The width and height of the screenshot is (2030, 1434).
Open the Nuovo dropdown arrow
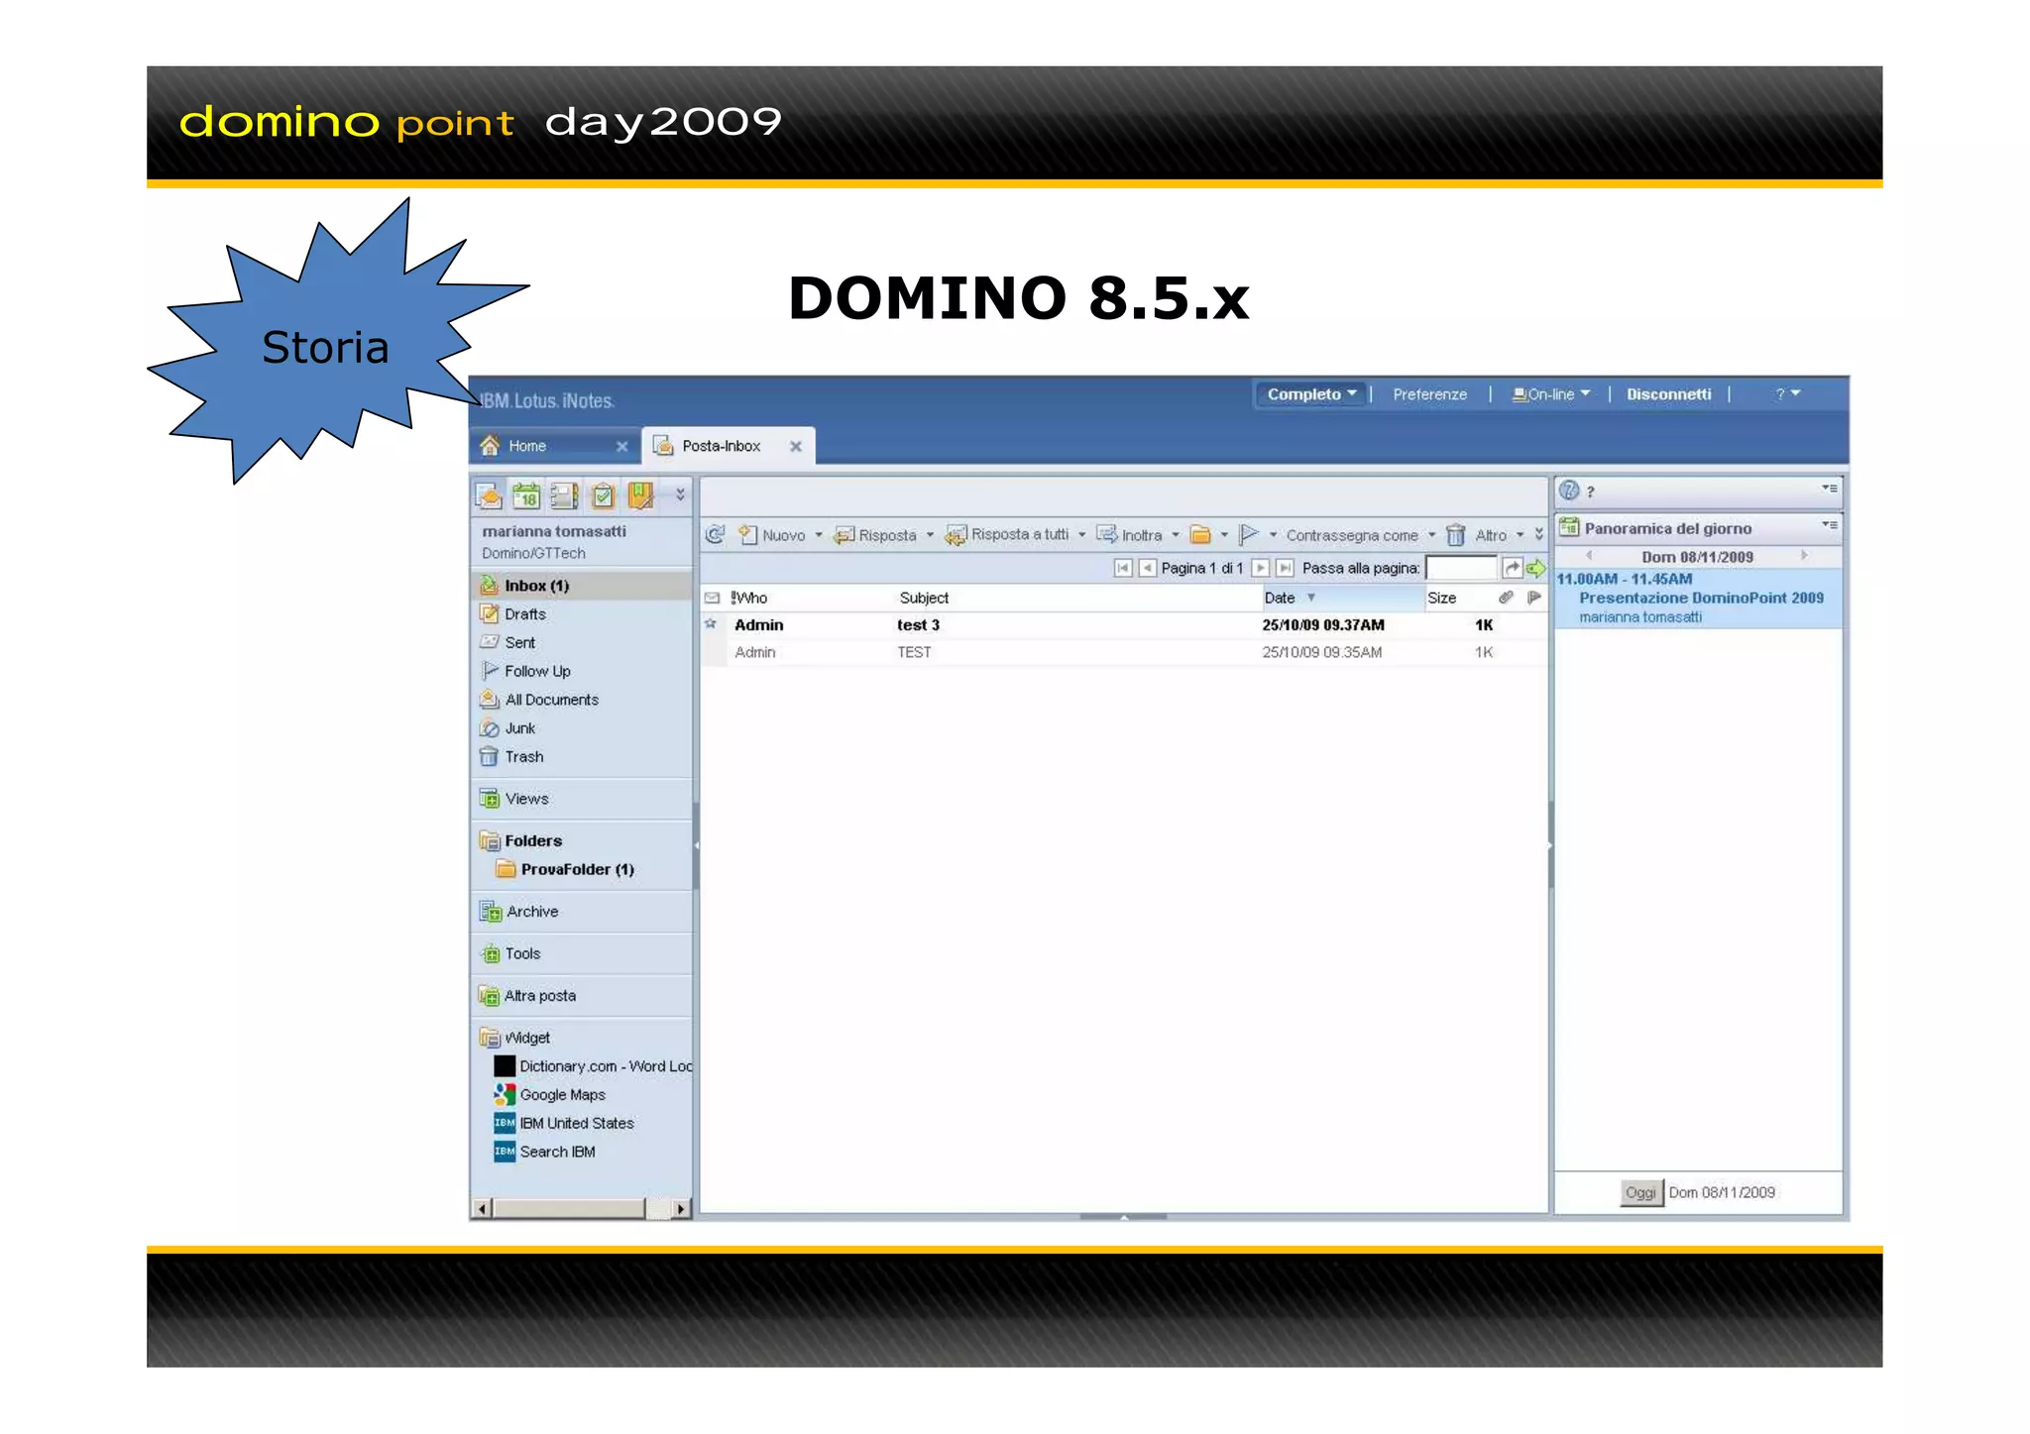click(819, 535)
